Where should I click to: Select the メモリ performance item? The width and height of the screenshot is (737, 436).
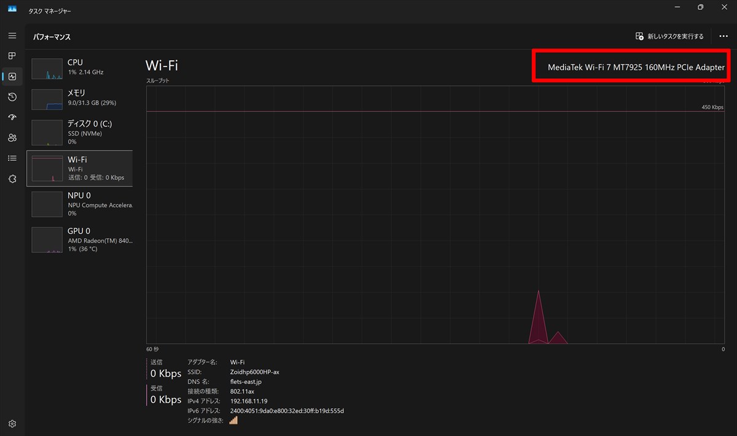pos(80,98)
